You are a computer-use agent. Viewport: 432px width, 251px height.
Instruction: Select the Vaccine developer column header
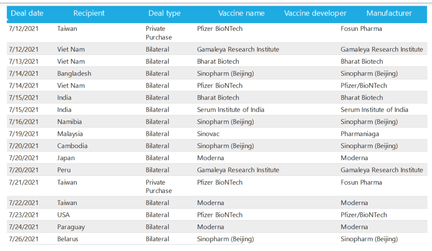[x=315, y=13]
